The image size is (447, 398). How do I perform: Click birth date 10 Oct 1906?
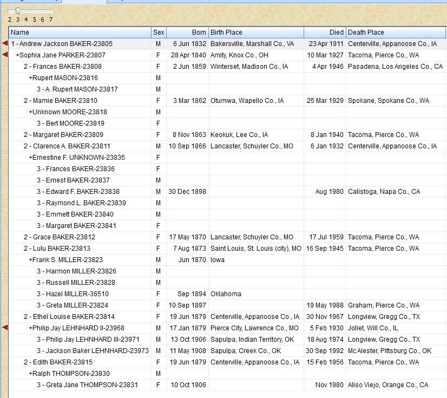[188, 385]
